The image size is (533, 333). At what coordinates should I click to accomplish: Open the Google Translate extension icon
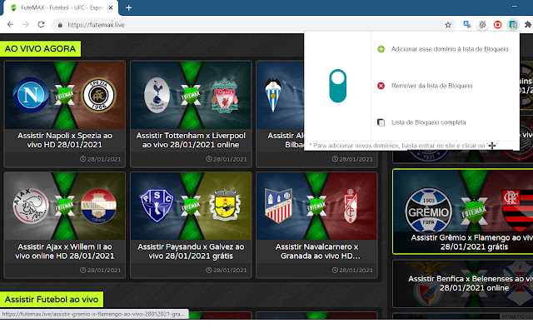[467, 24]
